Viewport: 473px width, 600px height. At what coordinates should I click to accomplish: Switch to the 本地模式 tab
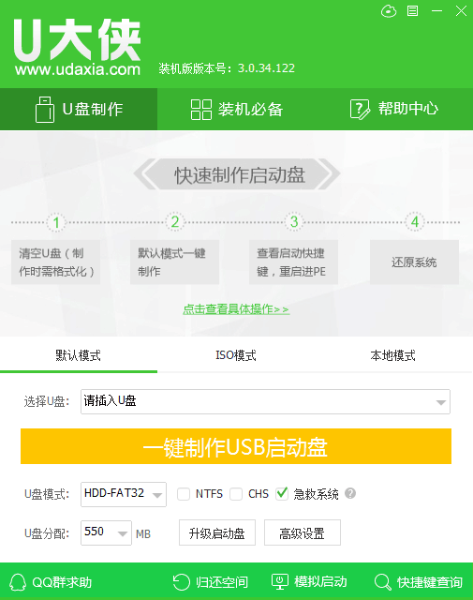coord(392,355)
